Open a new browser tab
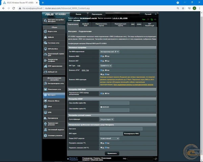The width and height of the screenshot is (203, 162). (x=43, y=3)
